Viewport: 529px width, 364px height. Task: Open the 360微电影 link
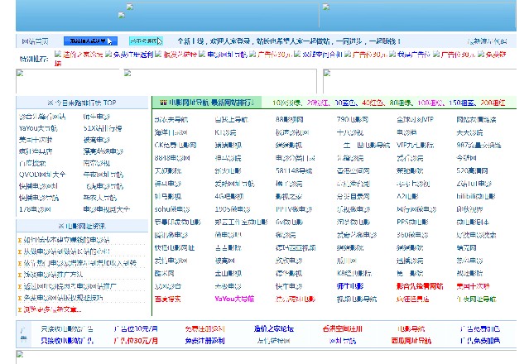click(412, 235)
